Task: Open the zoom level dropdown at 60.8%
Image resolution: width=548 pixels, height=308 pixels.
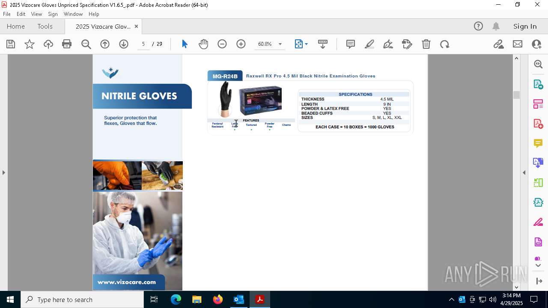Action: click(x=280, y=44)
